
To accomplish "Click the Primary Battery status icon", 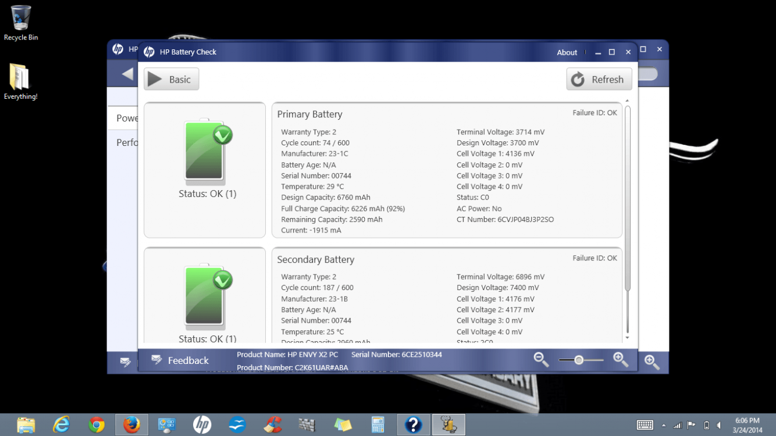I will 208,151.
